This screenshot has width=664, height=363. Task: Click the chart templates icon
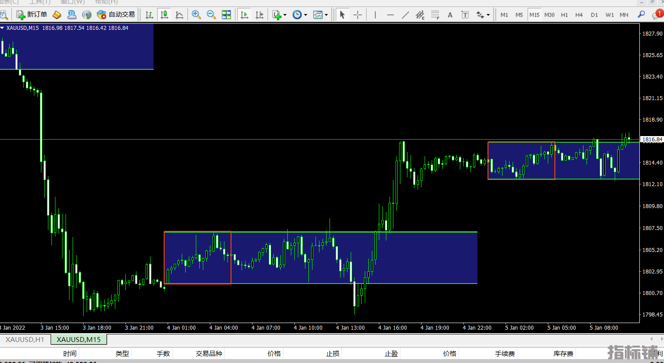tap(318, 14)
